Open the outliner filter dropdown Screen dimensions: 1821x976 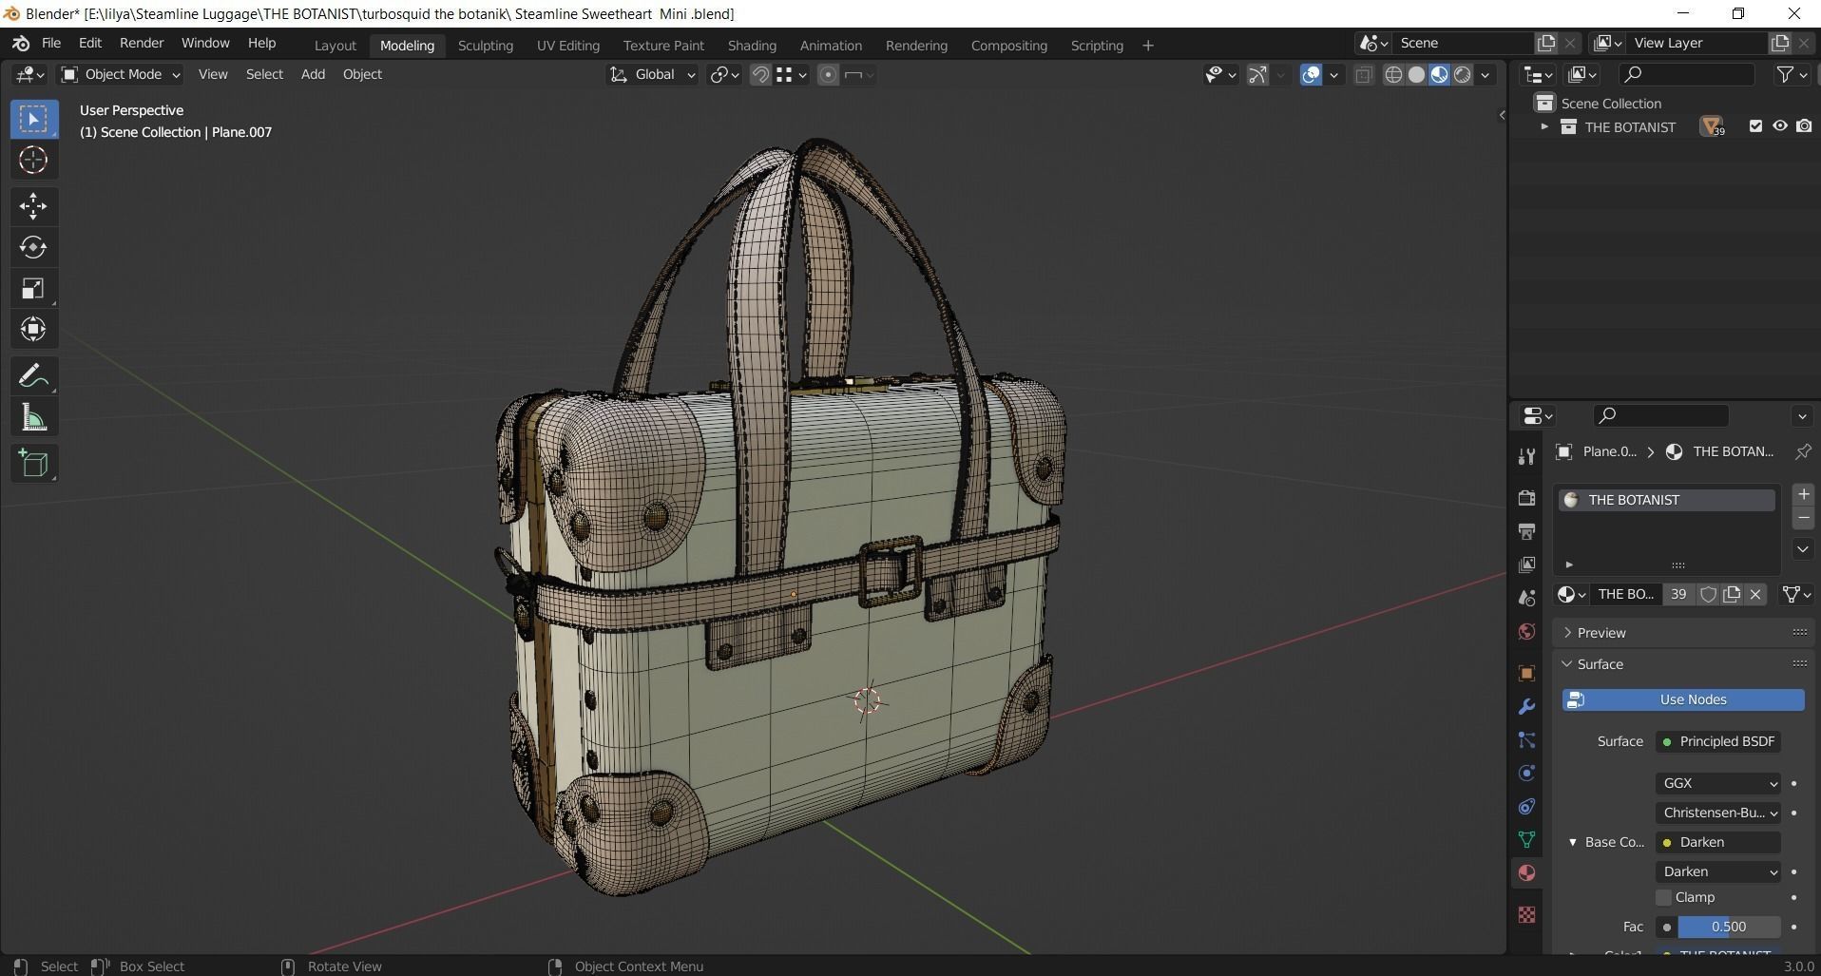click(x=1792, y=74)
